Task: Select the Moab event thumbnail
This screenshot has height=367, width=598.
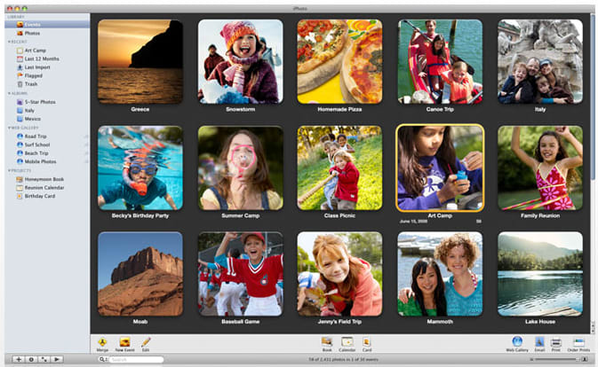Action: click(140, 274)
